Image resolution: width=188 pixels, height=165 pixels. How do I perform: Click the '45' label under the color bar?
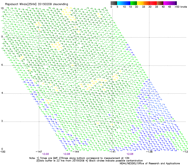pos(169,7)
